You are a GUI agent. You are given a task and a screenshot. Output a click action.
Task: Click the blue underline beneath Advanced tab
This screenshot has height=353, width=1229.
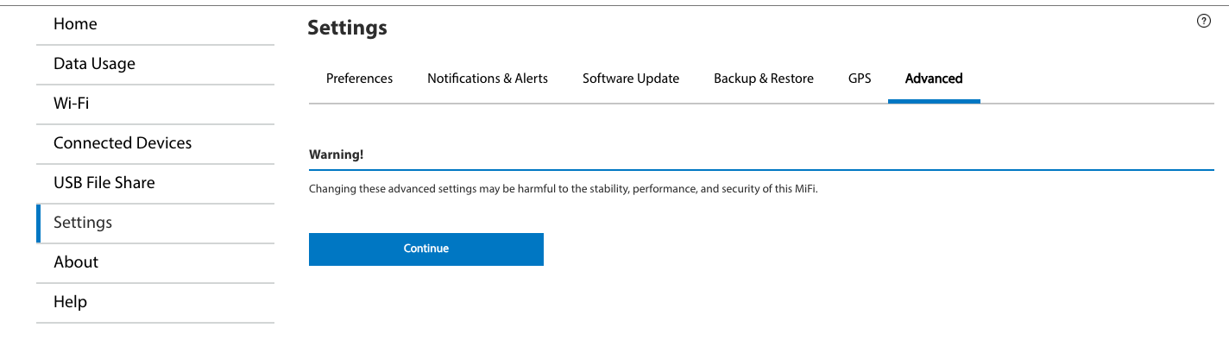(934, 102)
